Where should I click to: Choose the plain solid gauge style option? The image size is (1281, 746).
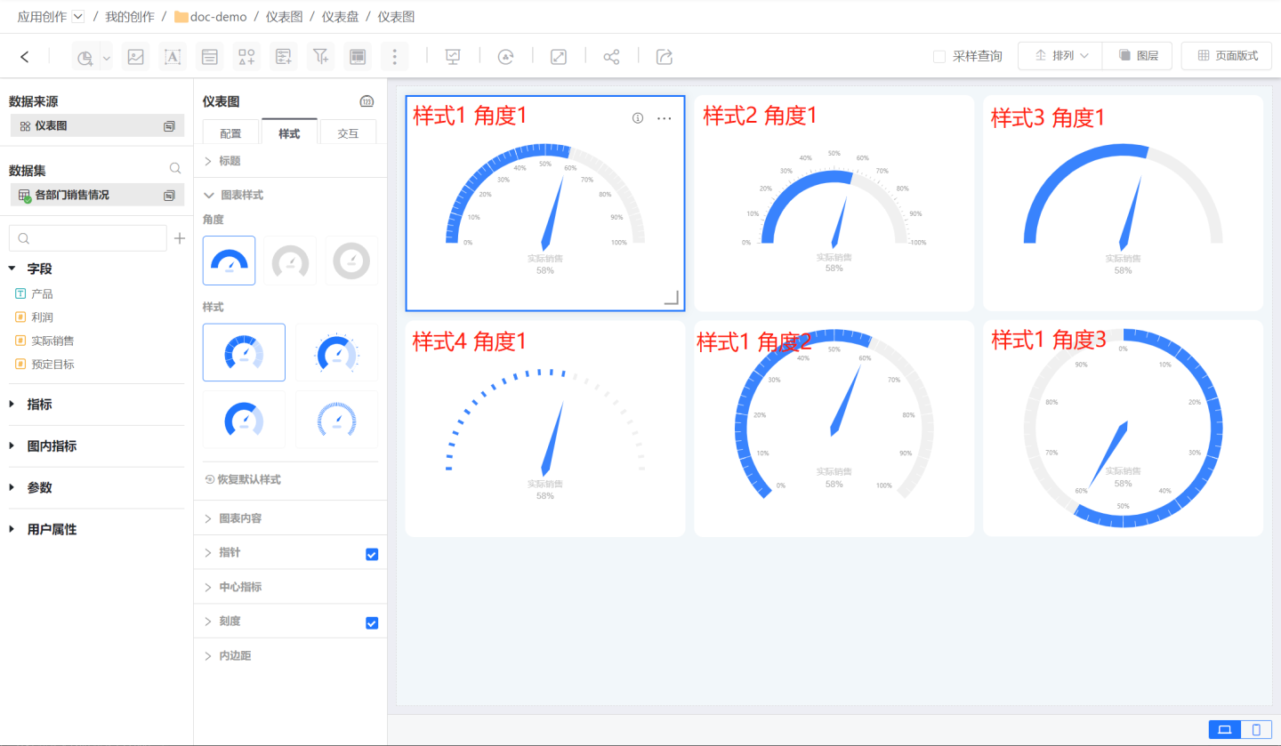(x=244, y=419)
